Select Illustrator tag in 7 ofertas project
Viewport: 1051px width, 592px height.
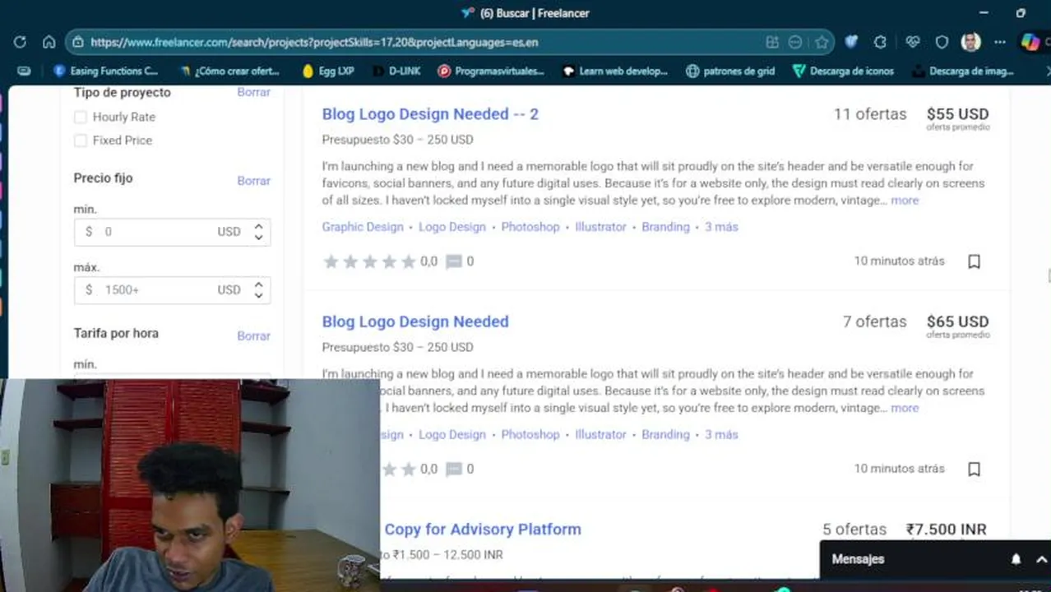pos(600,434)
